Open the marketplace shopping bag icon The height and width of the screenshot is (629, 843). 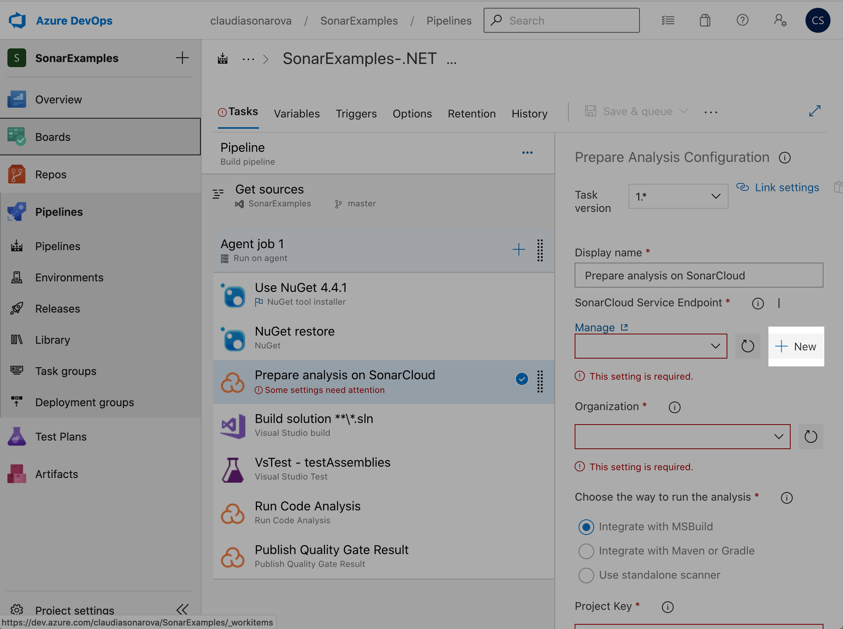(x=705, y=20)
